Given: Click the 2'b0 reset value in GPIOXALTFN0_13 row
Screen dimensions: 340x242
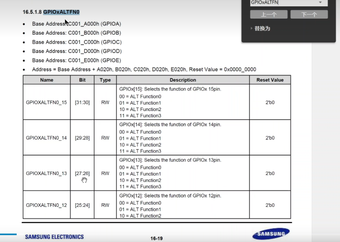Looking at the screenshot, I should (270, 173).
